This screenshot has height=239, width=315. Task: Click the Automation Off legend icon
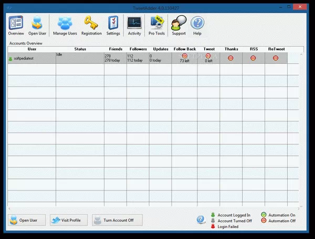coord(264,221)
